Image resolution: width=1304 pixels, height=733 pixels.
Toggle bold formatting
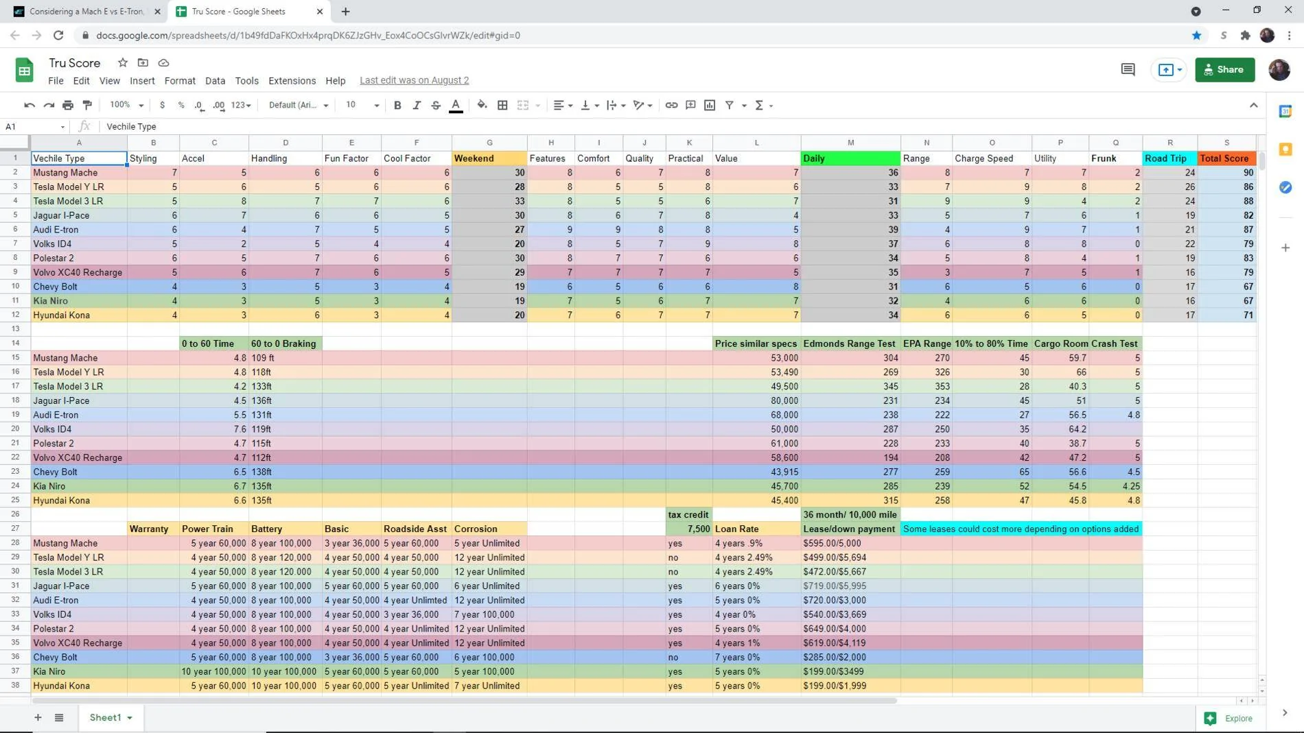397,105
